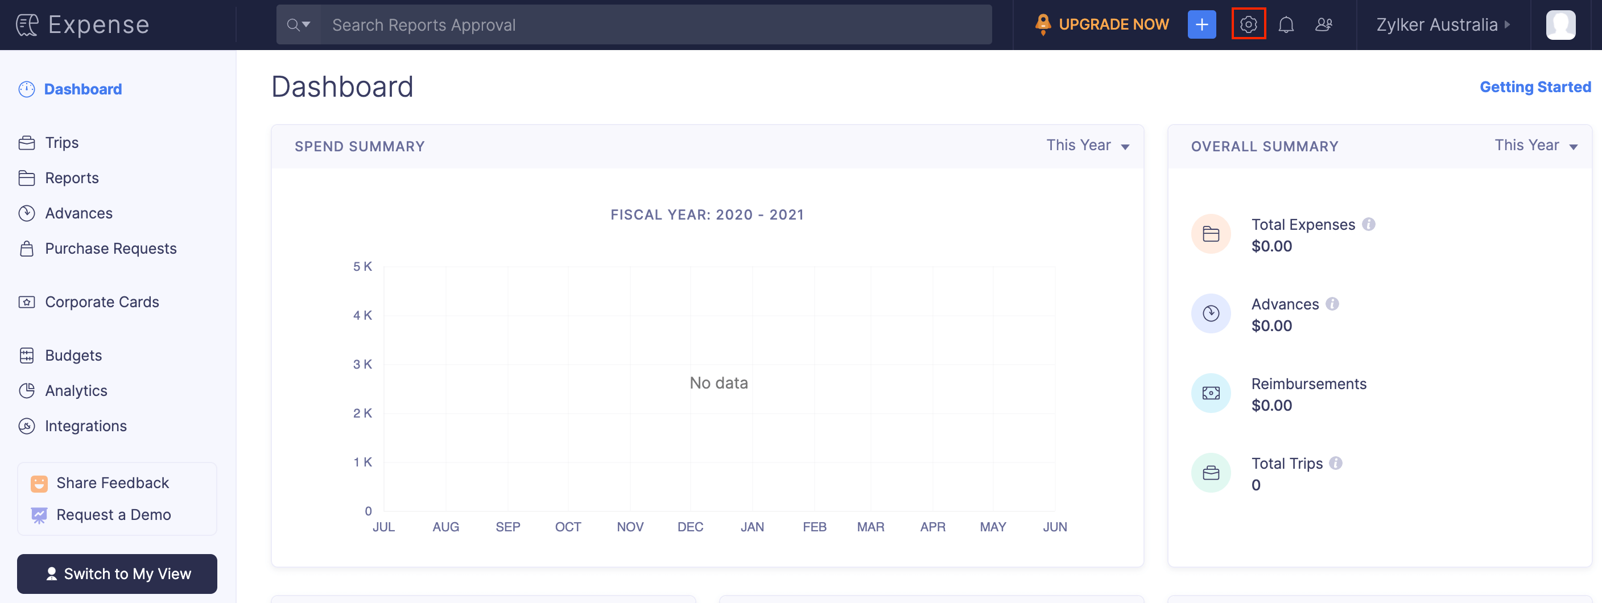Click the Integrations icon
The image size is (1602, 603).
[27, 426]
